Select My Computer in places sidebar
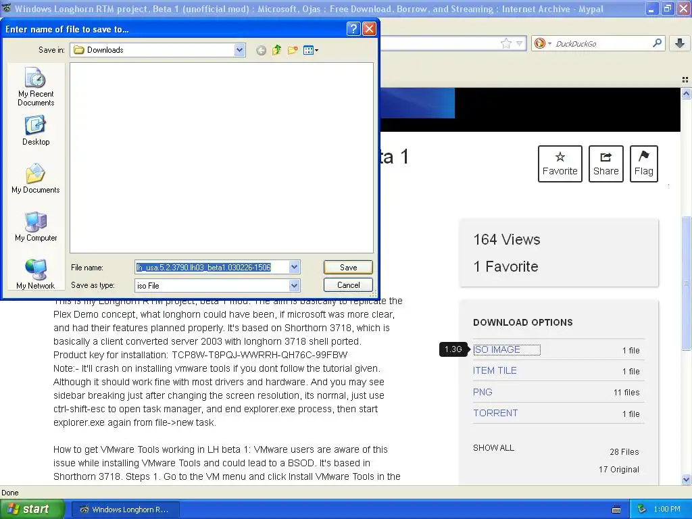The image size is (692, 519). [x=36, y=226]
